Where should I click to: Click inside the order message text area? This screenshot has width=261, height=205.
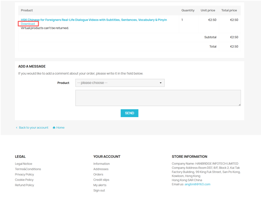pos(158,98)
